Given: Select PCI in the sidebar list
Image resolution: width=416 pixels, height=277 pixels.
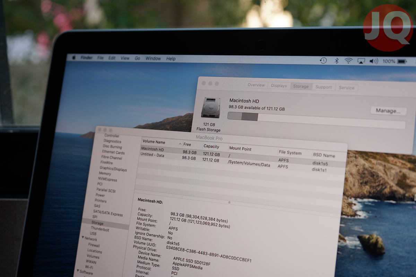Looking at the screenshot, I should (100, 184).
